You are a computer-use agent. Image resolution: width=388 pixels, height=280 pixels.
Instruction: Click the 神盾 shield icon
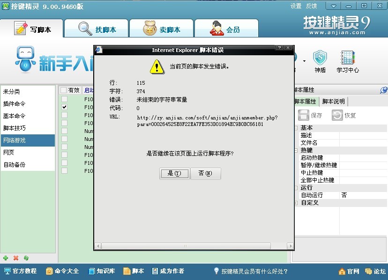click(x=320, y=61)
